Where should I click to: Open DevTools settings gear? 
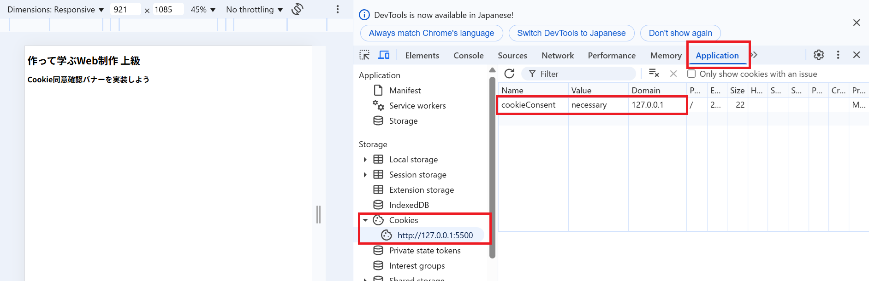coord(818,55)
